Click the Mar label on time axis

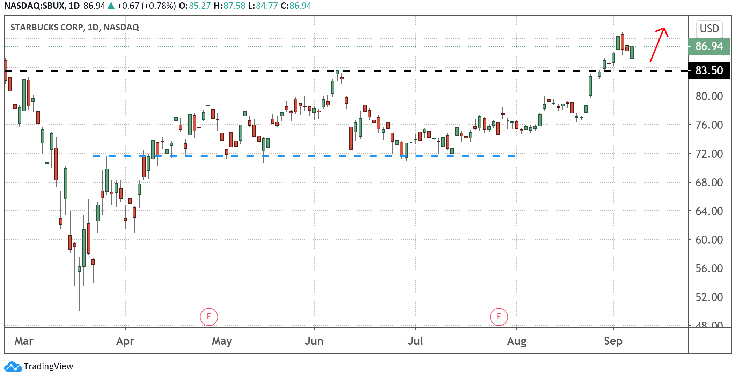[x=24, y=341]
